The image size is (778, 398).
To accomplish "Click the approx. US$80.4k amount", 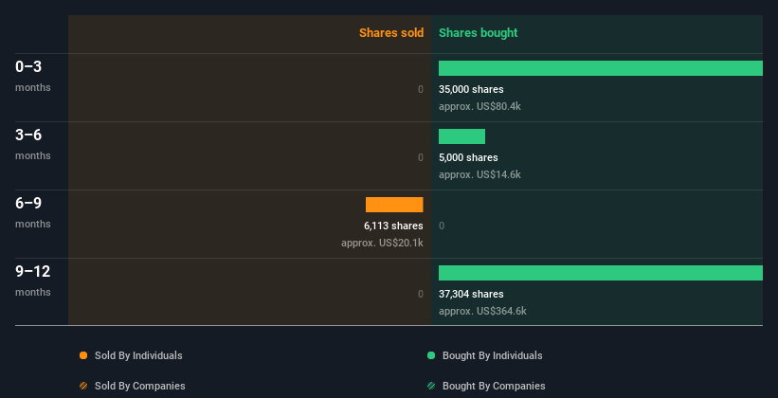I will (x=479, y=106).
